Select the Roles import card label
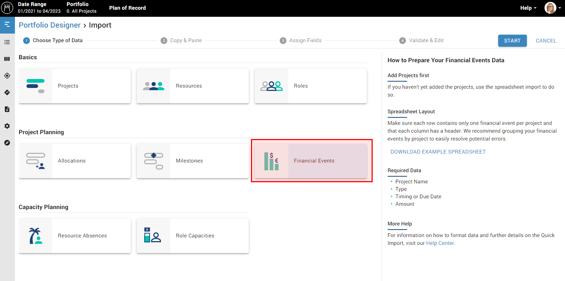 (x=301, y=86)
